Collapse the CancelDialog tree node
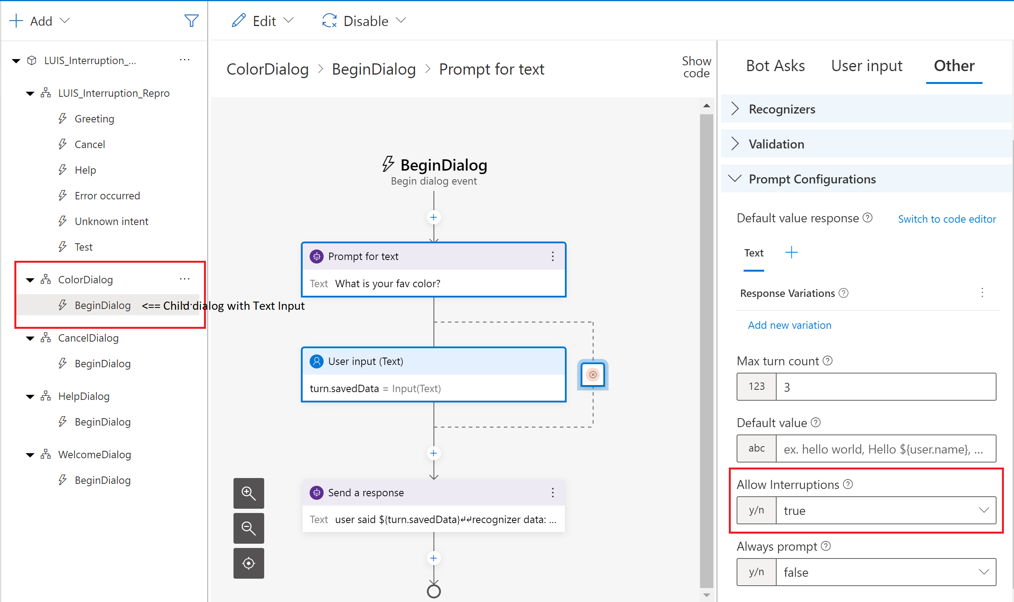The image size is (1014, 602). [30, 339]
